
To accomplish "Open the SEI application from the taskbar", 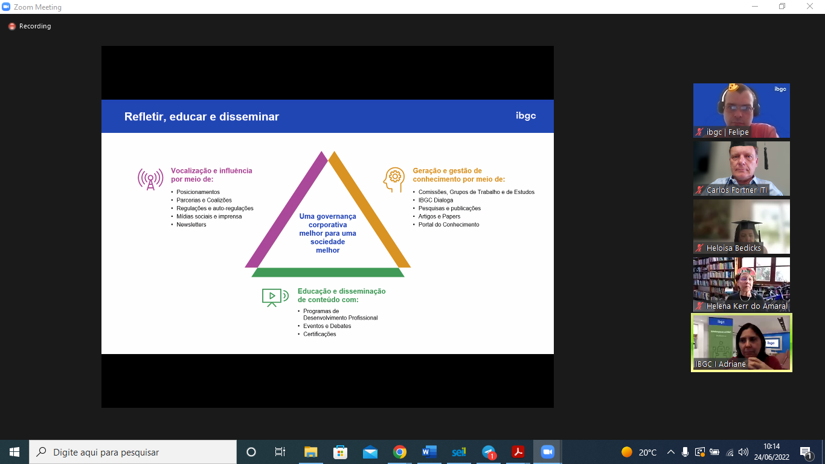I will click(459, 451).
